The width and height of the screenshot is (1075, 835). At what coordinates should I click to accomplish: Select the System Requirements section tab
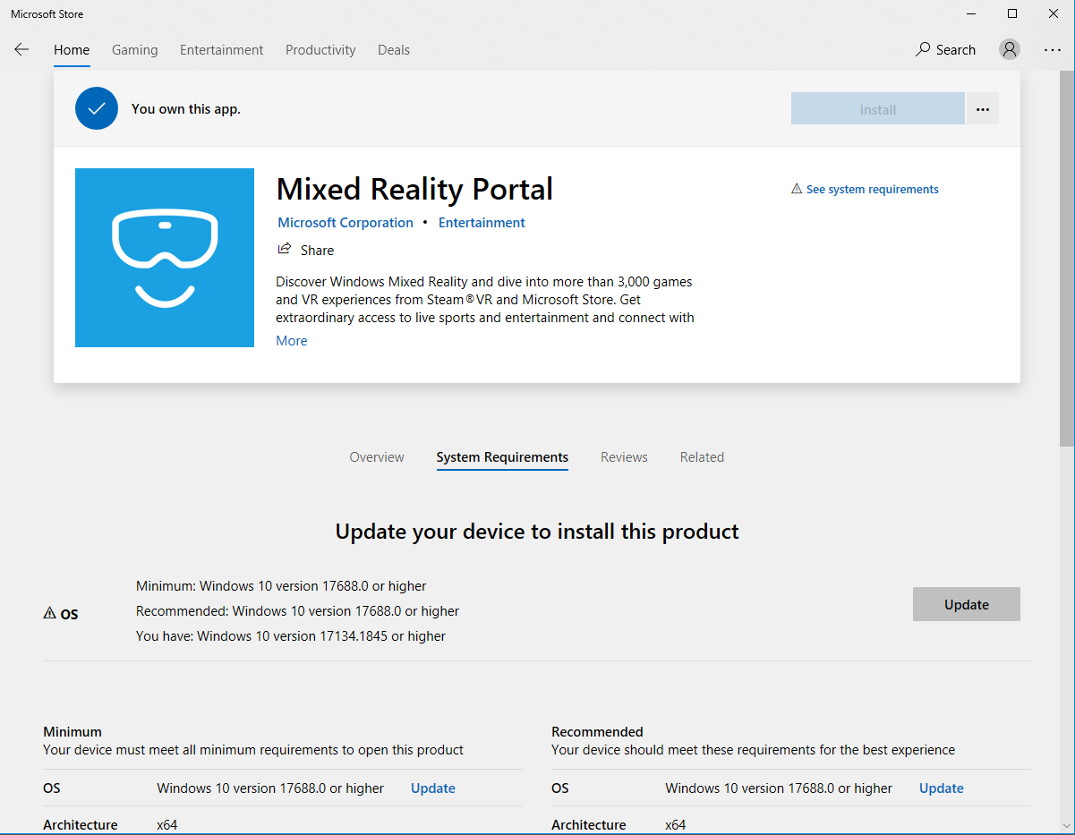pyautogui.click(x=502, y=457)
